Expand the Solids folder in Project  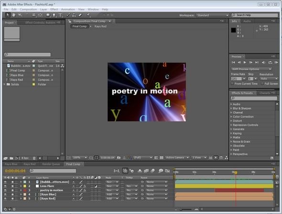(x=5, y=84)
